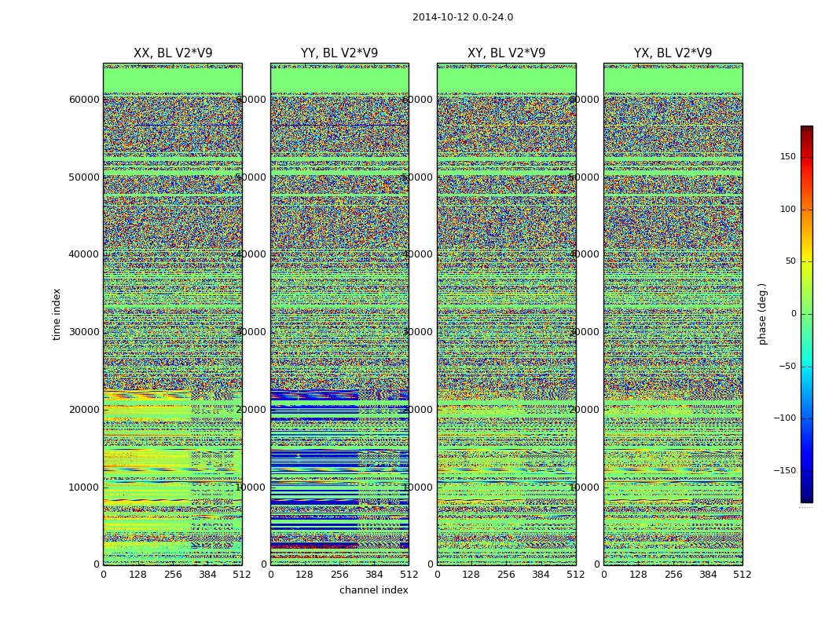Select the "phase (deg.)" colorbar label
The image size is (825, 628).
pos(762,314)
